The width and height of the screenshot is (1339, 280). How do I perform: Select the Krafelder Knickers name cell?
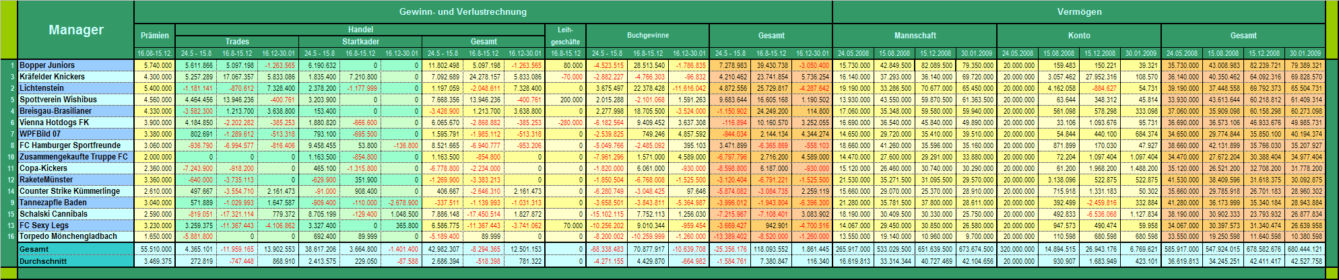point(75,77)
